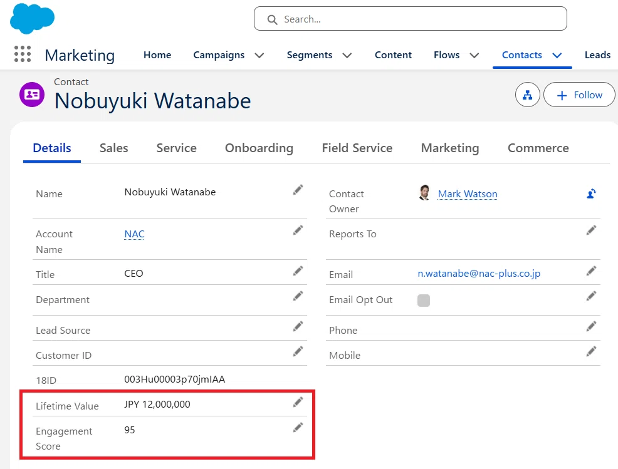
Task: Edit the Phone field pencil
Action: click(591, 326)
